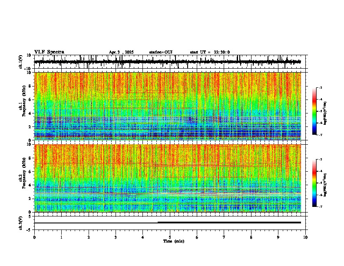This screenshot has height=266, width=344.
Task: Click the ch.1 spectrogram color scale bar
Action: tap(314, 111)
